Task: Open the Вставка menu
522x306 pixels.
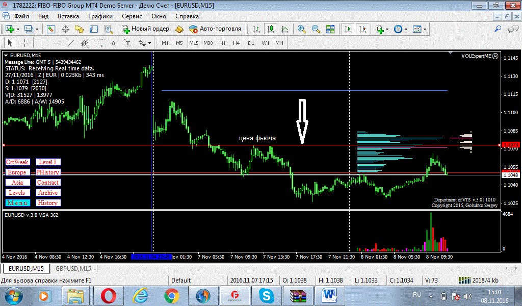Action: click(68, 16)
